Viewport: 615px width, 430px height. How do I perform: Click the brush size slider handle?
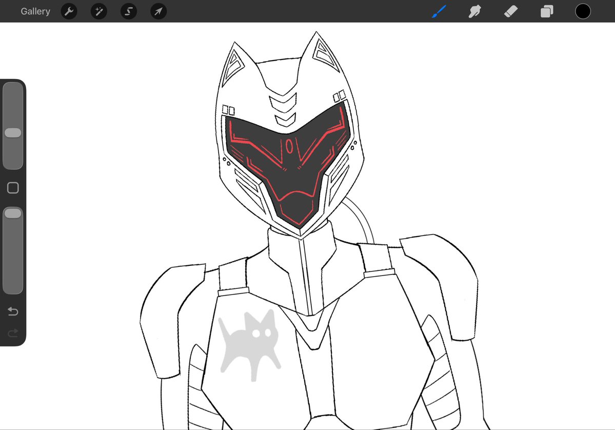point(13,132)
